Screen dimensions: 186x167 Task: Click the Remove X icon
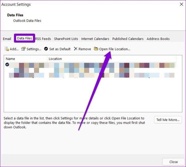76,49
